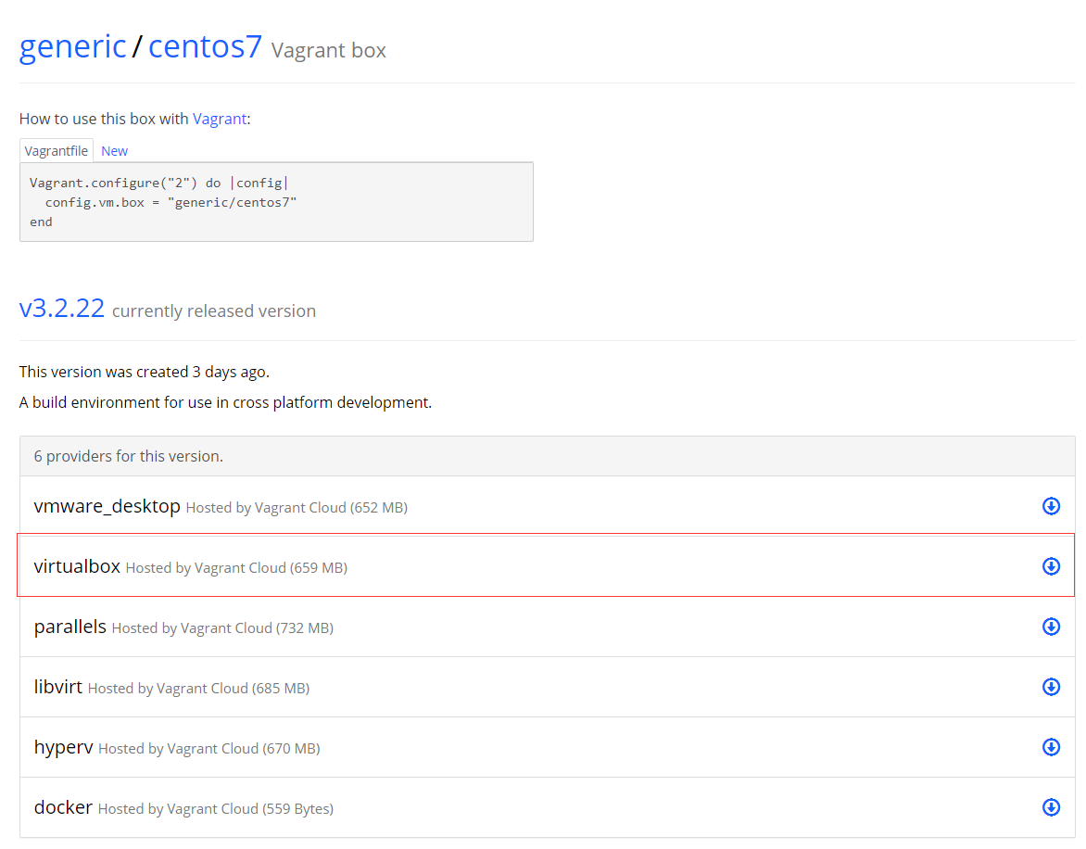Click the "end" line in code
Screen dimensions: 1086x849
point(41,222)
